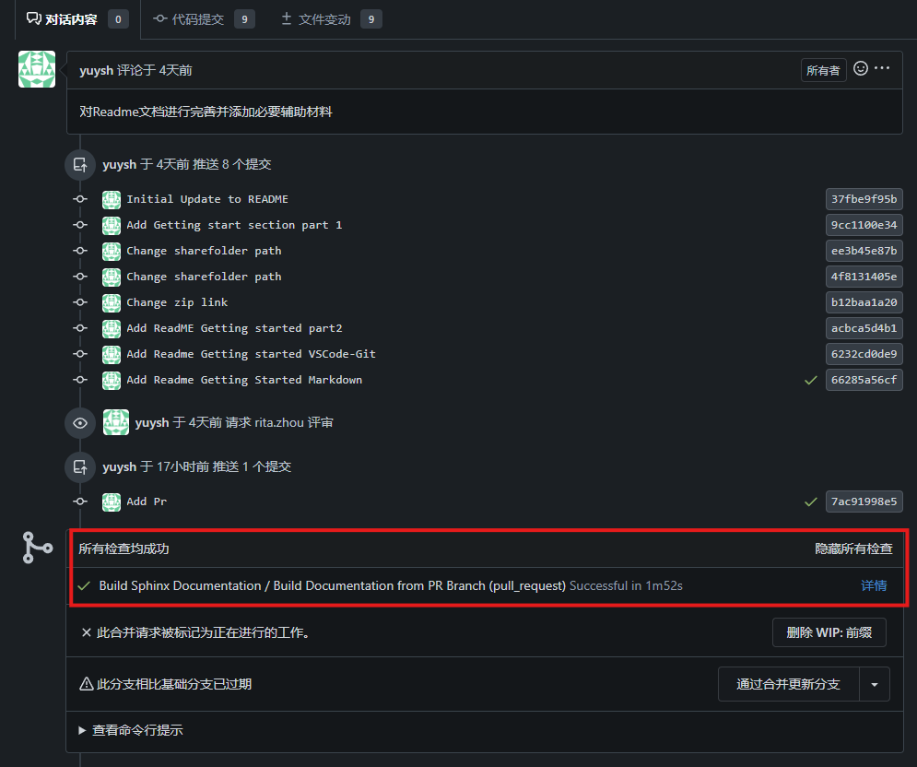Click the eye review-request icon
The width and height of the screenshot is (917, 767).
click(80, 423)
